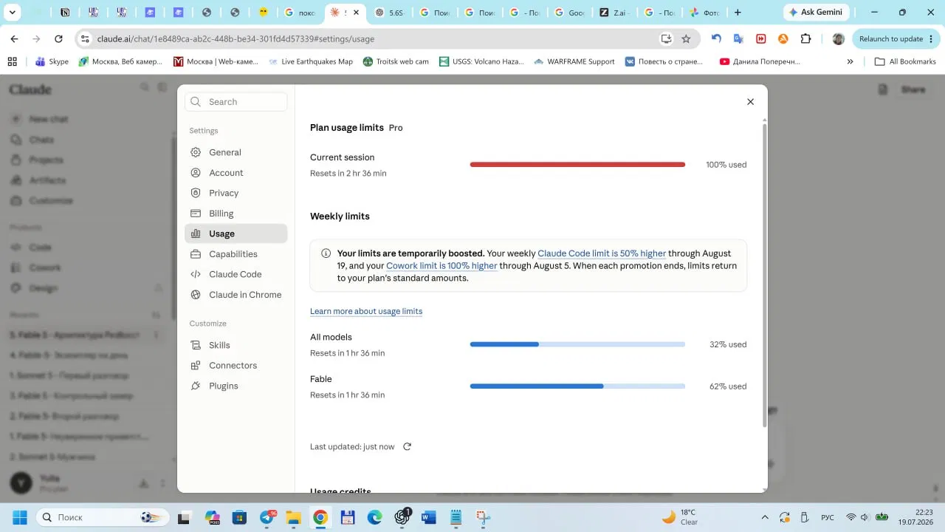The height and width of the screenshot is (532, 945).
Task: Bookmark this page with the star icon
Action: point(686,39)
